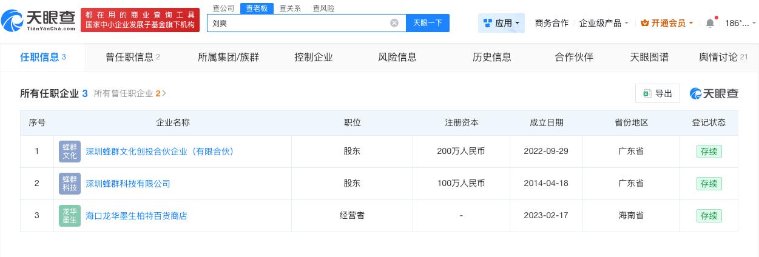Clear the search box with the X icon
The width and height of the screenshot is (759, 257).
tap(394, 23)
